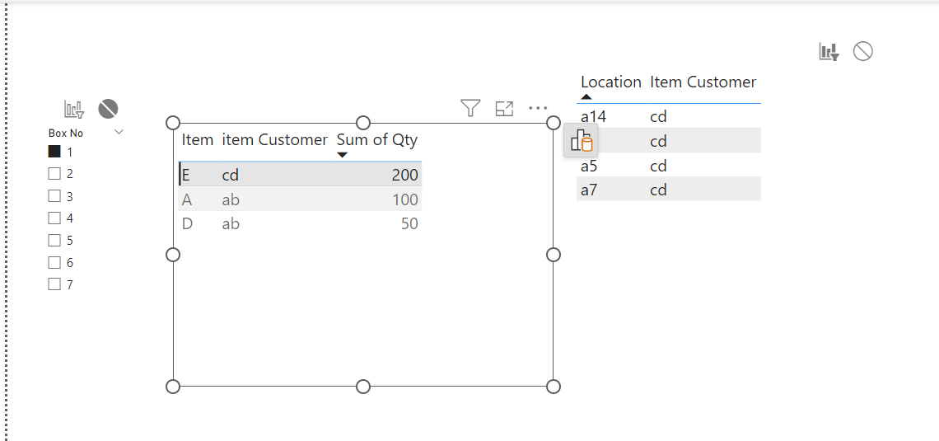
Task: Check Box No 7 checkbox
Action: point(54,284)
